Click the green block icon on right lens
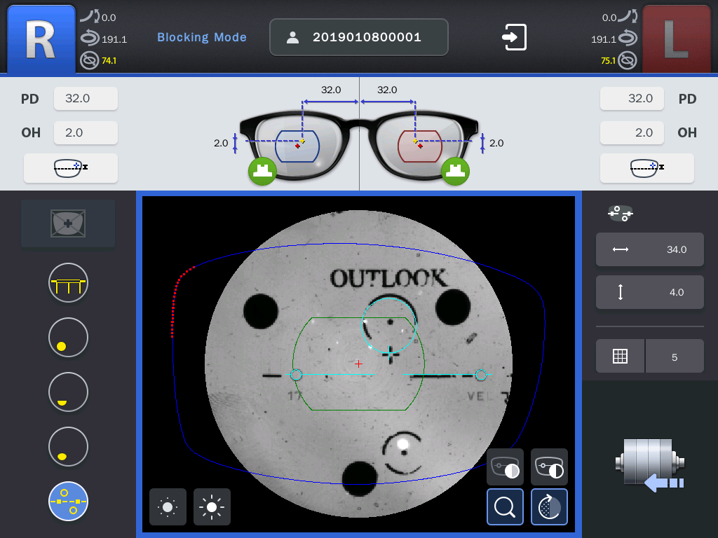Viewport: 718px width, 538px height. point(262,171)
